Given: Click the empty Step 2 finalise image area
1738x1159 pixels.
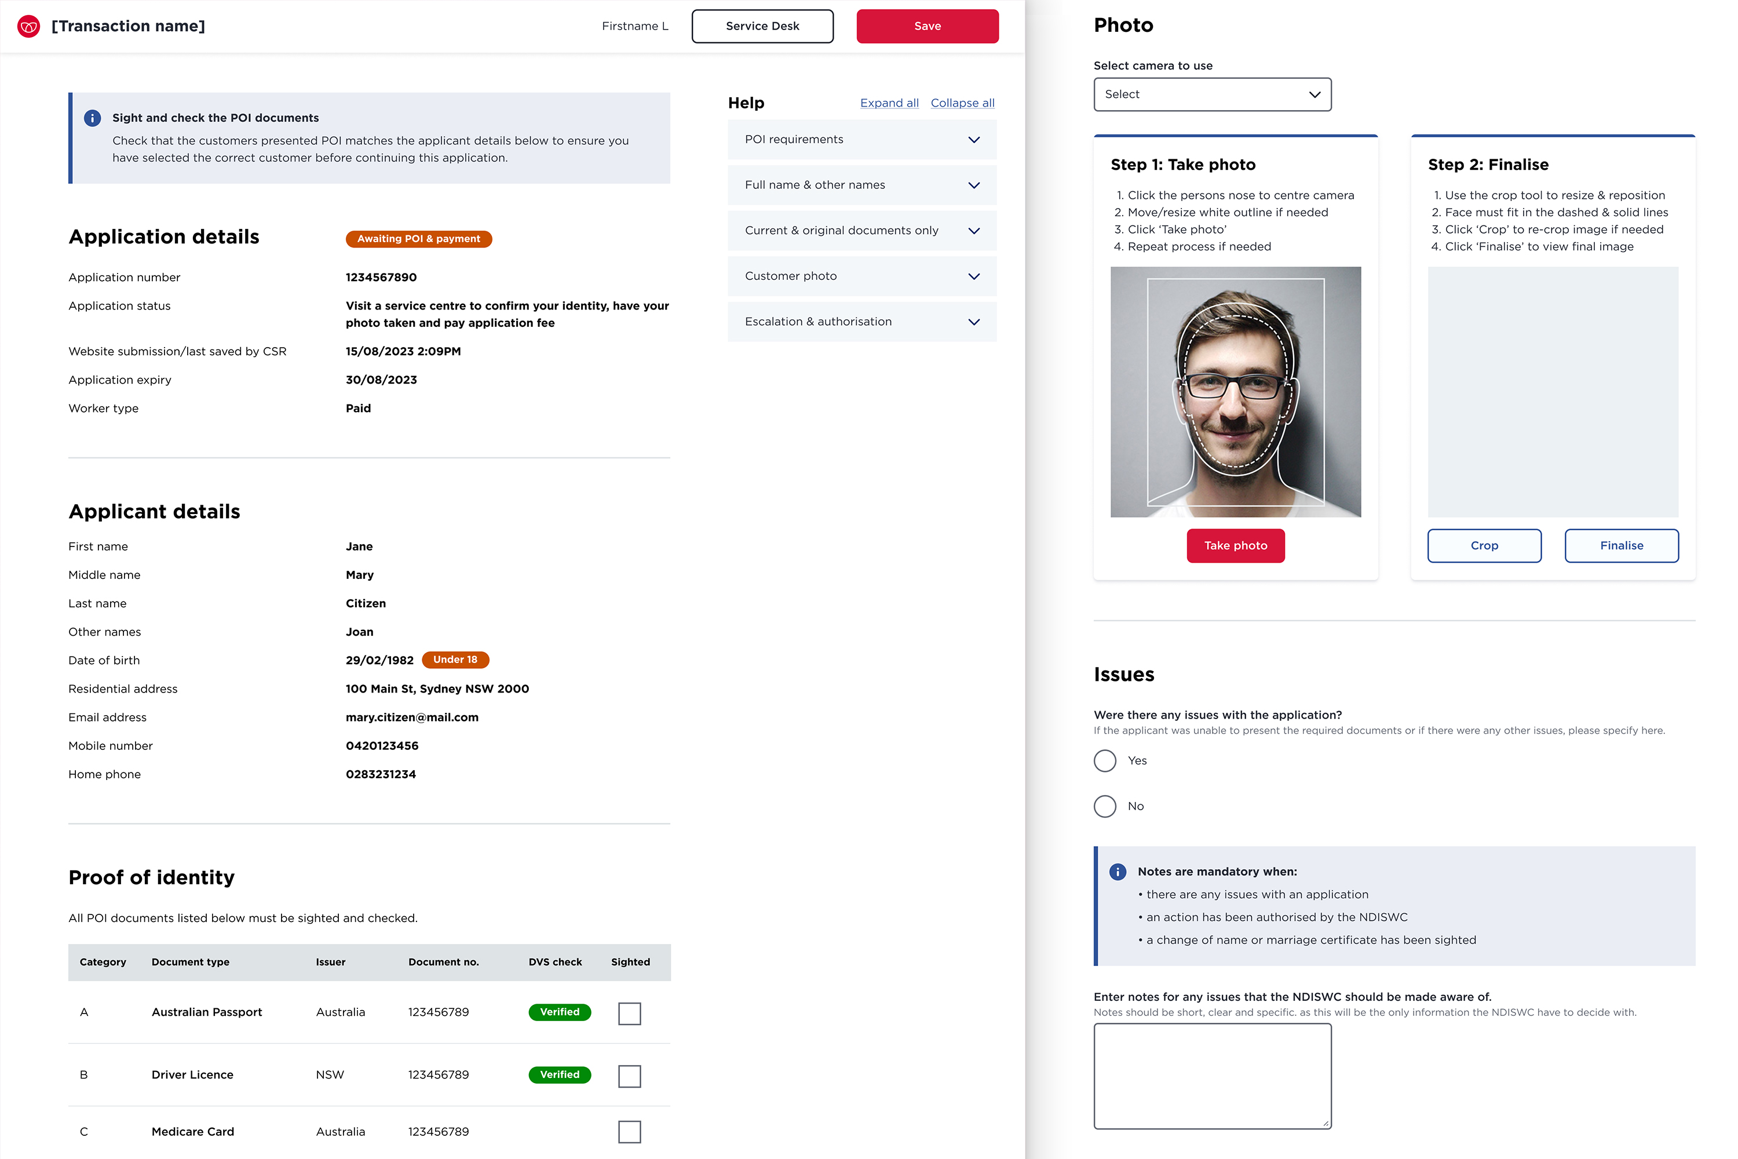Looking at the screenshot, I should pos(1553,392).
